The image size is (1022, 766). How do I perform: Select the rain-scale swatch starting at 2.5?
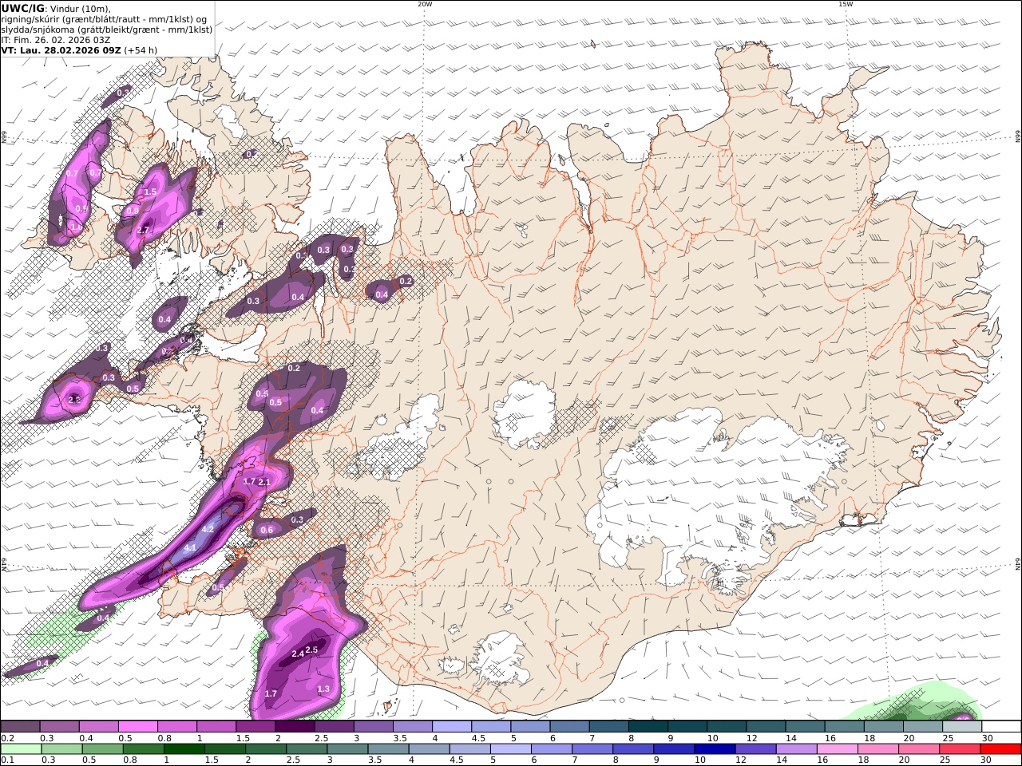(x=306, y=748)
